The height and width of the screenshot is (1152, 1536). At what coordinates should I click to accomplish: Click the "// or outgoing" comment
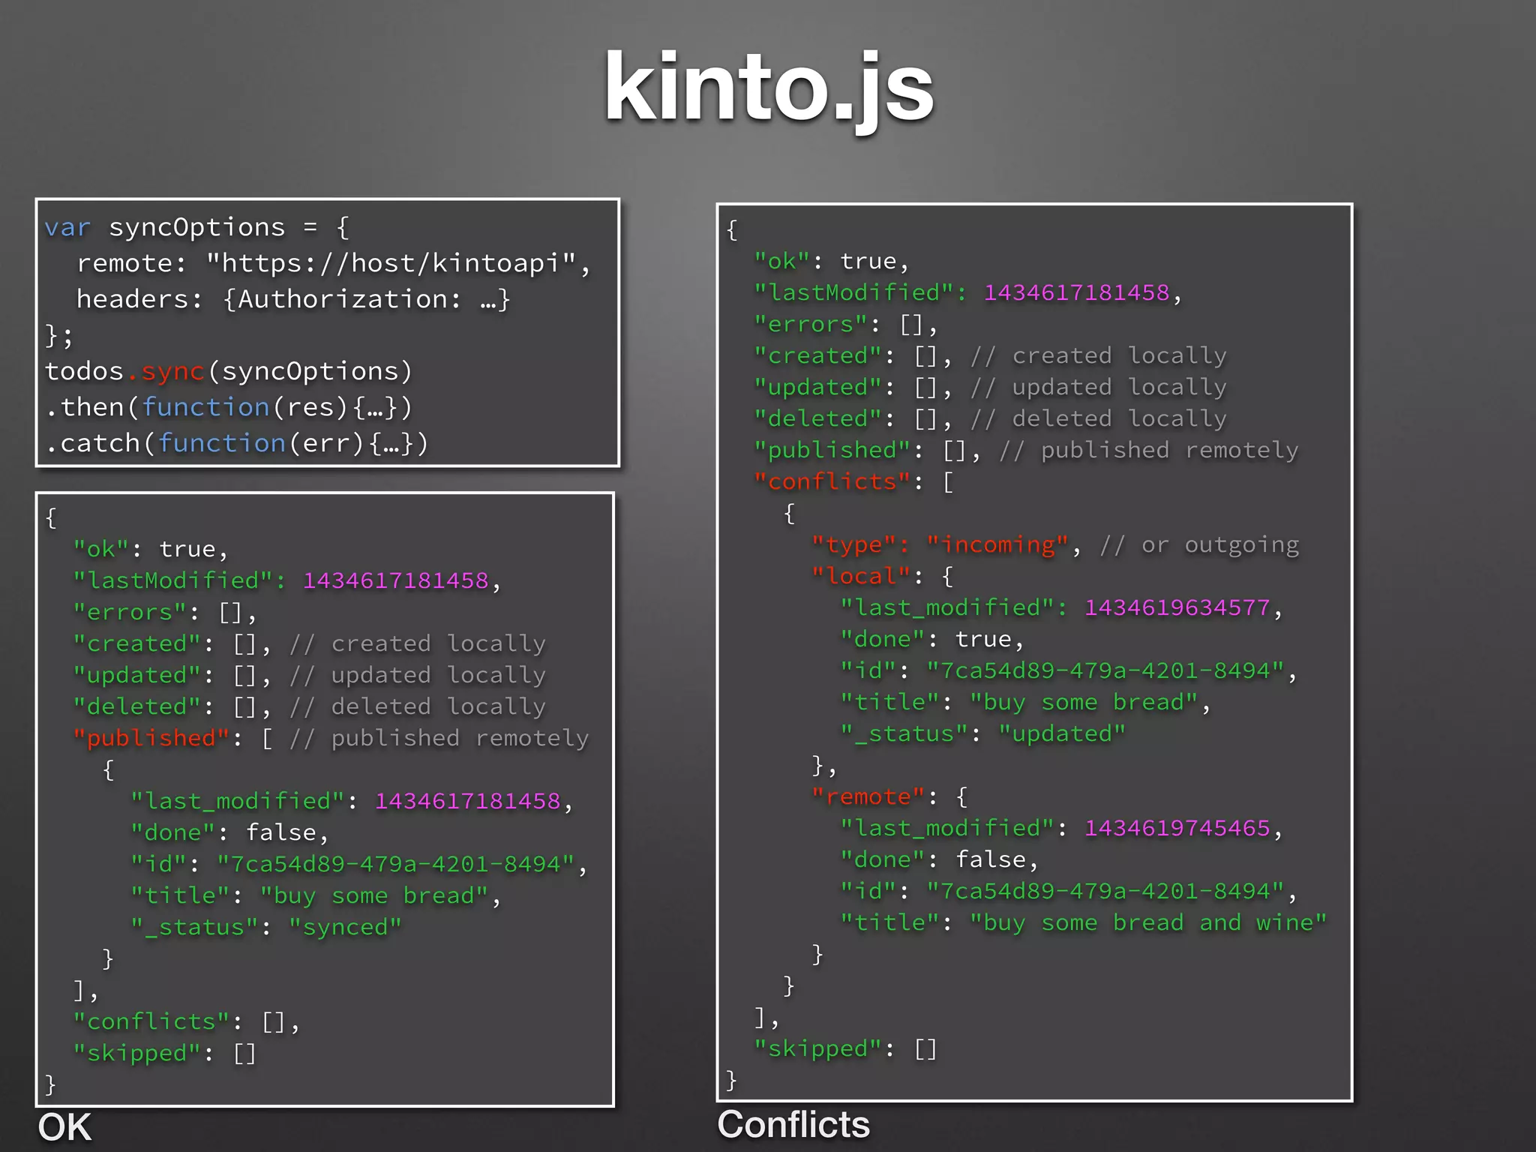pos(1199,544)
